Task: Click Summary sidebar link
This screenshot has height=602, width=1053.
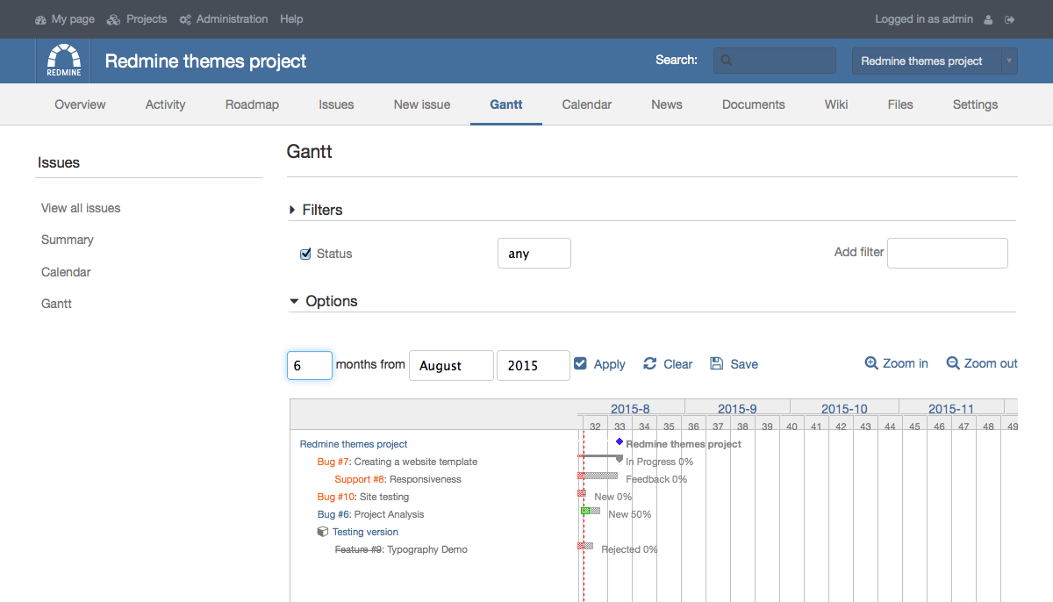Action: coord(68,240)
